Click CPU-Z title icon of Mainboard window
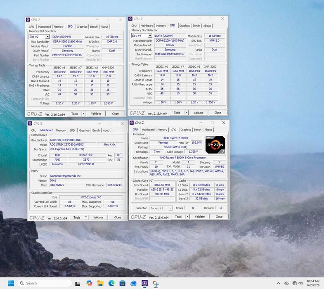 pyautogui.click(x=30, y=123)
